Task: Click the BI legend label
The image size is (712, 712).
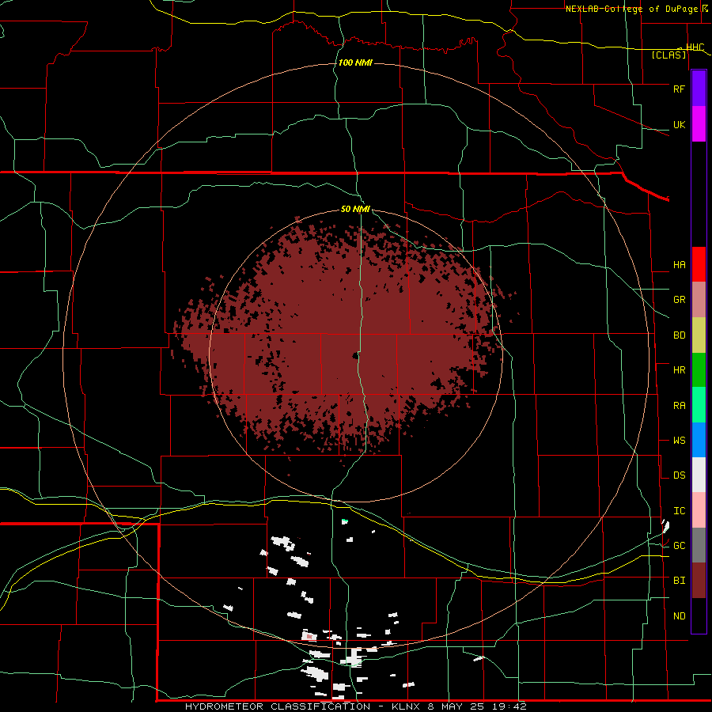Action: (679, 581)
